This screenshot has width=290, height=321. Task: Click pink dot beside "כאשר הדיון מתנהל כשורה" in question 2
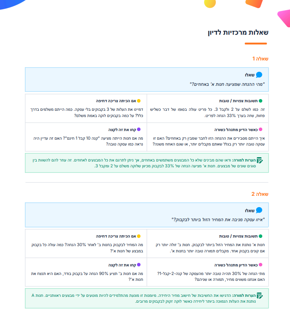point(261,264)
